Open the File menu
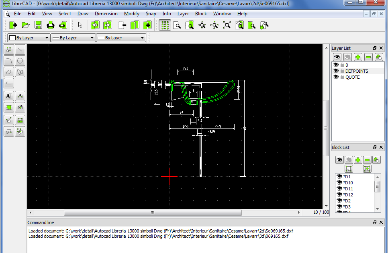This screenshot has width=388, height=253. click(x=18, y=14)
